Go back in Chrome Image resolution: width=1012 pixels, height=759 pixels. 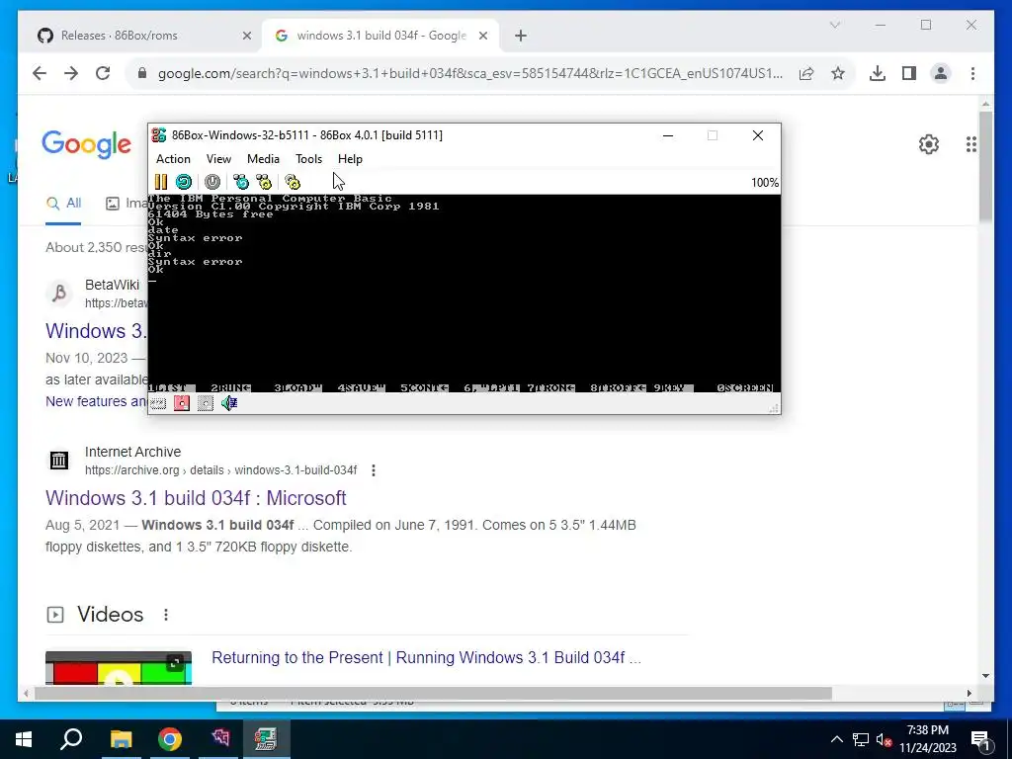(x=40, y=73)
